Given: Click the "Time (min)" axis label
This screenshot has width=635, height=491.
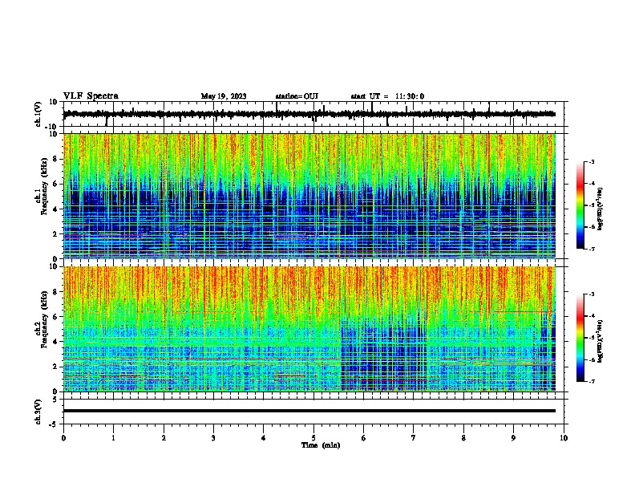Looking at the screenshot, I should pos(321,445).
